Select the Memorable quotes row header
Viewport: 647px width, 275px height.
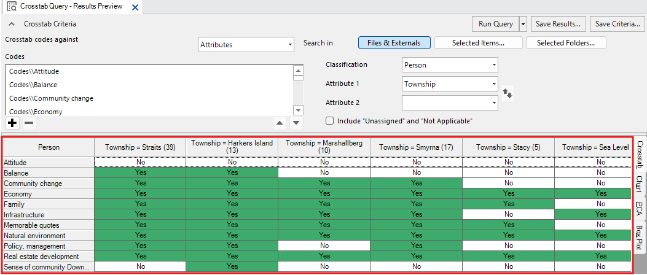click(49, 225)
